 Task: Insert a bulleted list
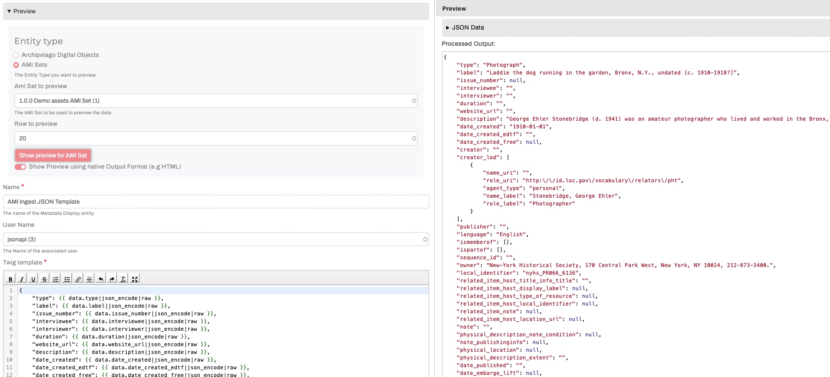[x=67, y=279]
